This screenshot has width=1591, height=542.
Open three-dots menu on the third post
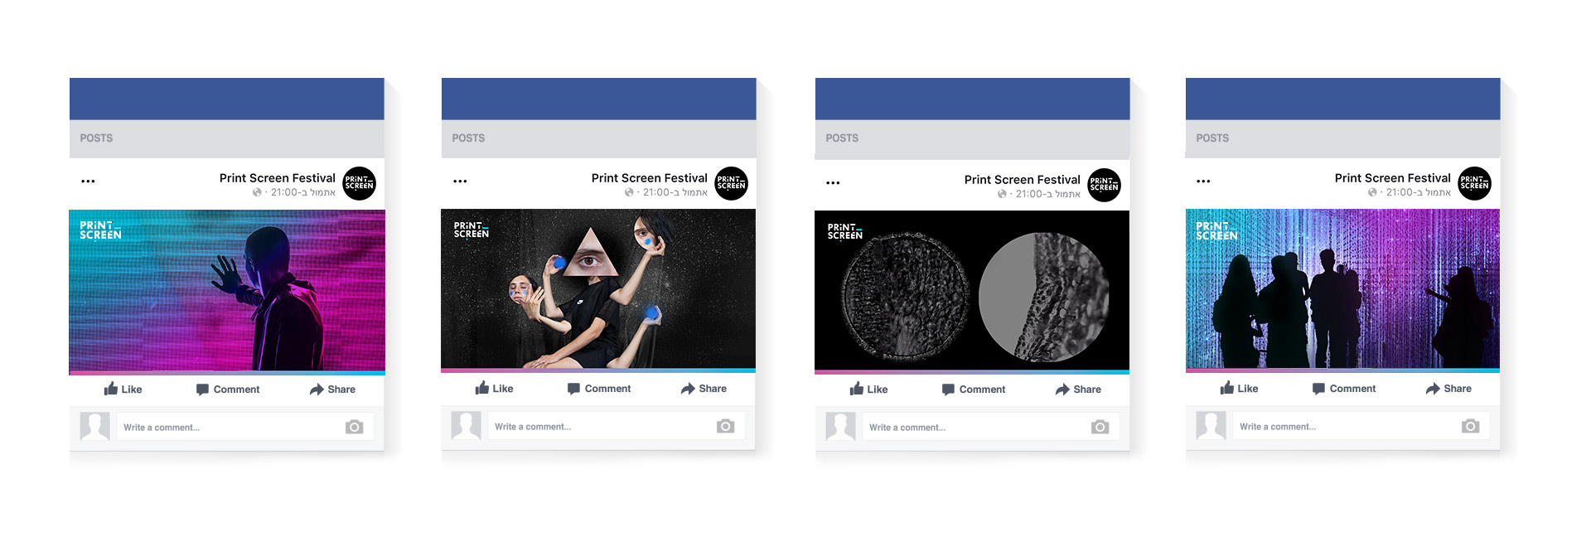point(833,182)
